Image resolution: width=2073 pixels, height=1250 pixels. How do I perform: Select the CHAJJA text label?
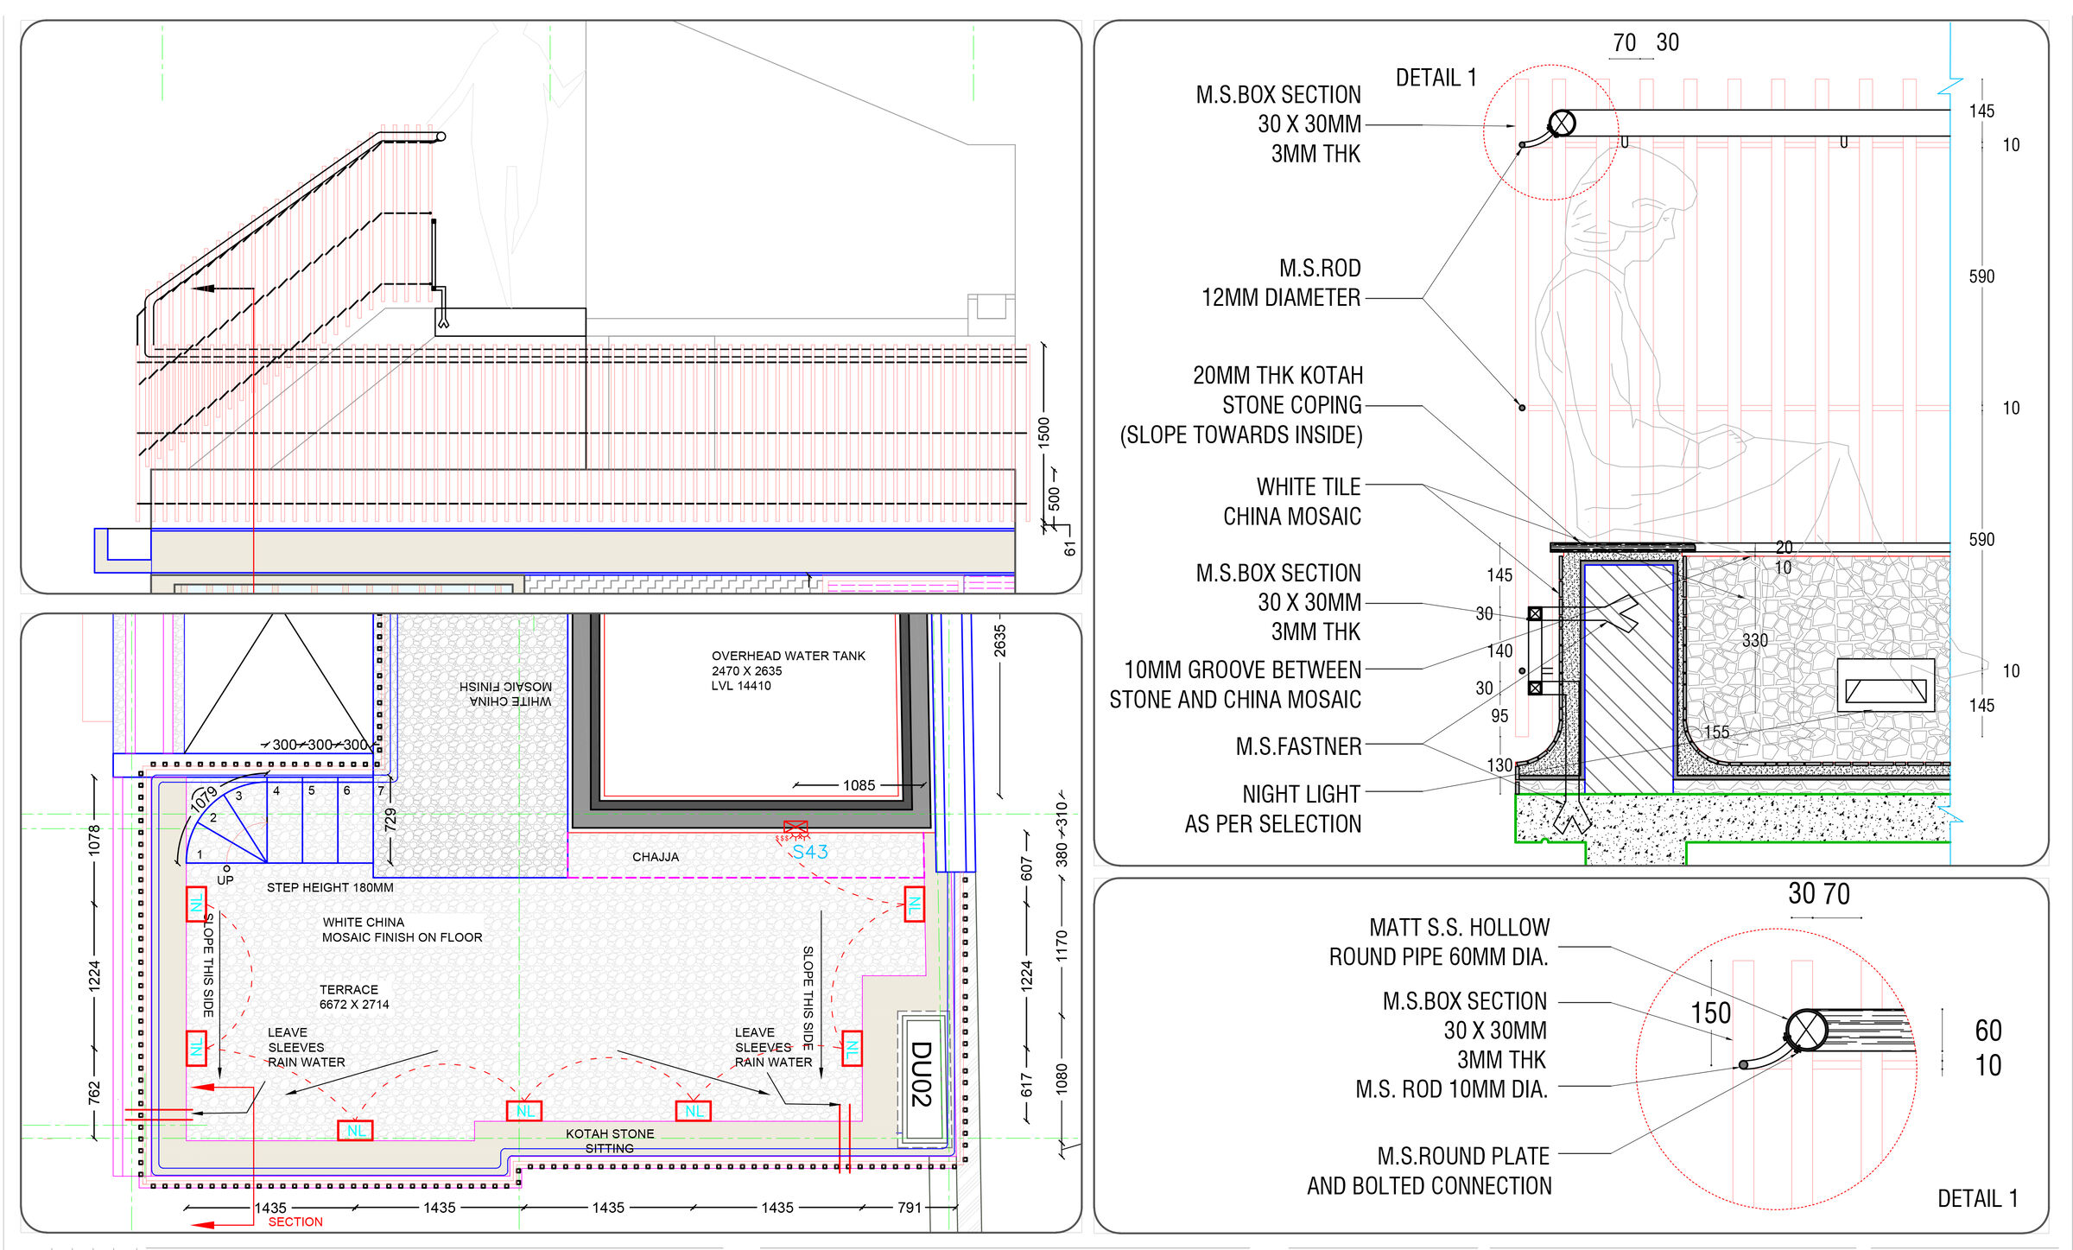pyautogui.click(x=656, y=857)
